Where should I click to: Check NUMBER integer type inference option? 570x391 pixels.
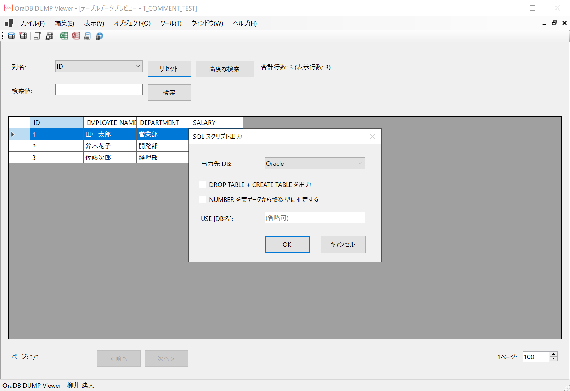203,199
